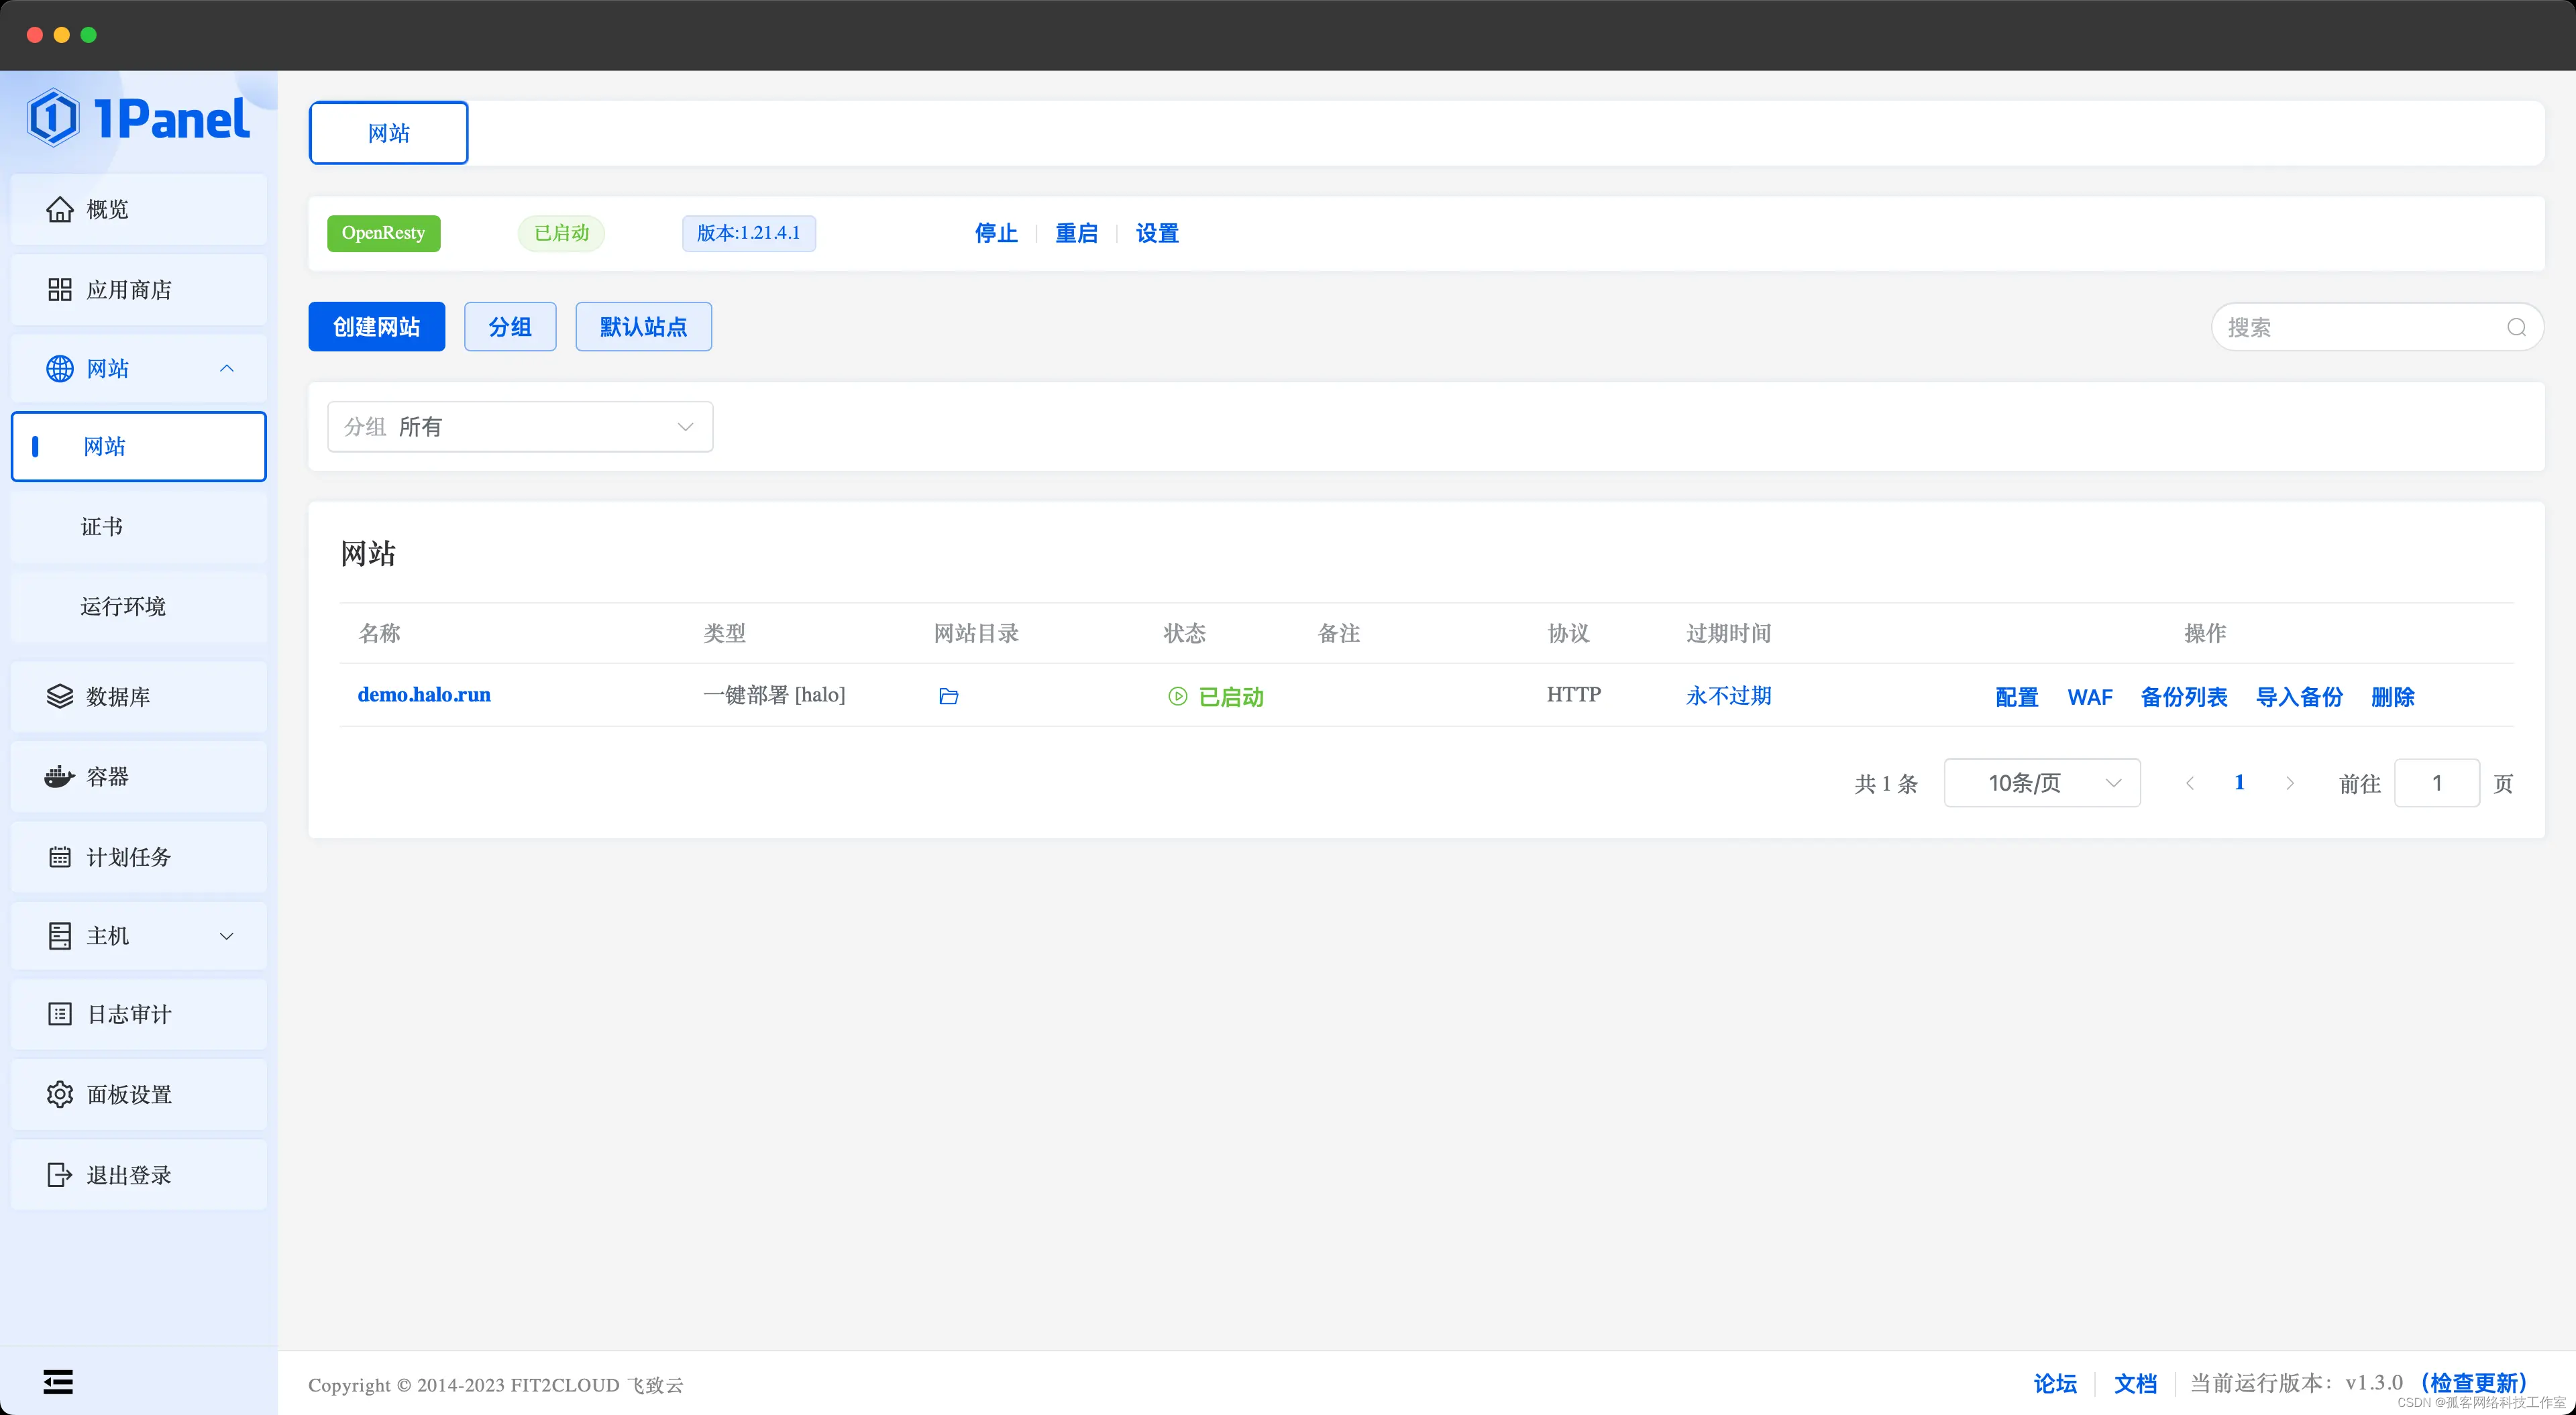Click the logout icon in sidebar
Viewport: 2576px width, 1415px height.
coord(59,1174)
